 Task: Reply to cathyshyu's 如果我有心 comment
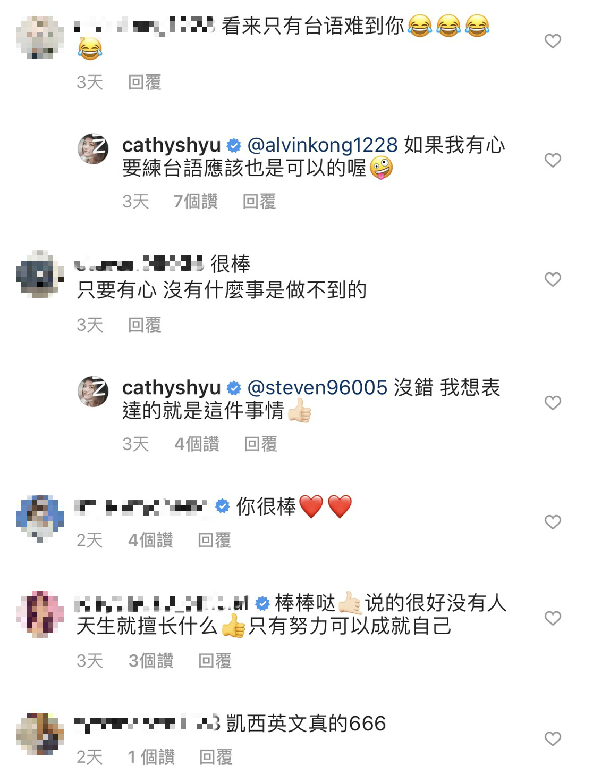tap(259, 201)
